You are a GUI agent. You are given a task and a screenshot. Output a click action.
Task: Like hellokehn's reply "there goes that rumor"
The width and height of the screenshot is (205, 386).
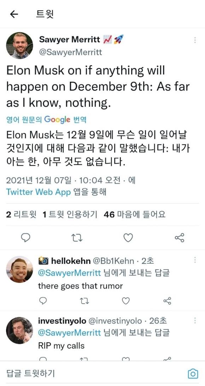click(x=126, y=301)
